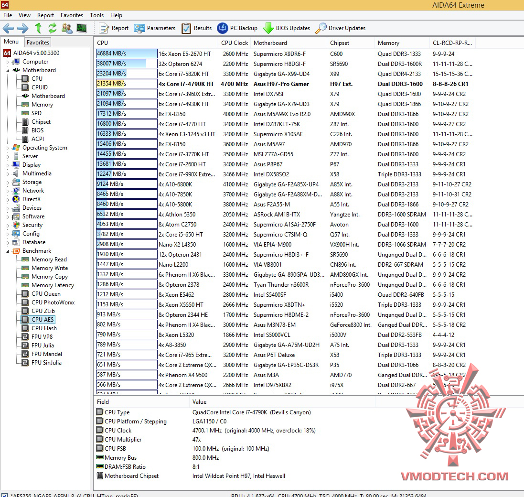Select Chipset in the tree
Screen dimensions: 524x497
36,122
